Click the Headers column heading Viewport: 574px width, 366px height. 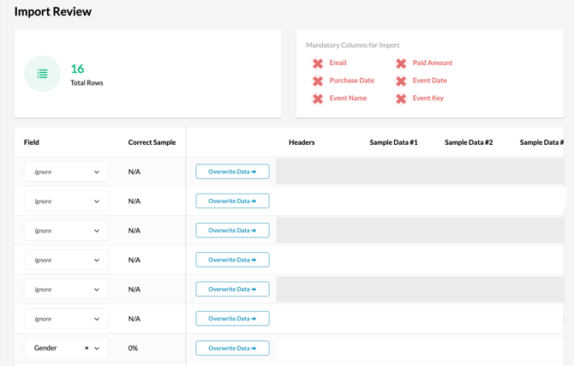click(302, 142)
